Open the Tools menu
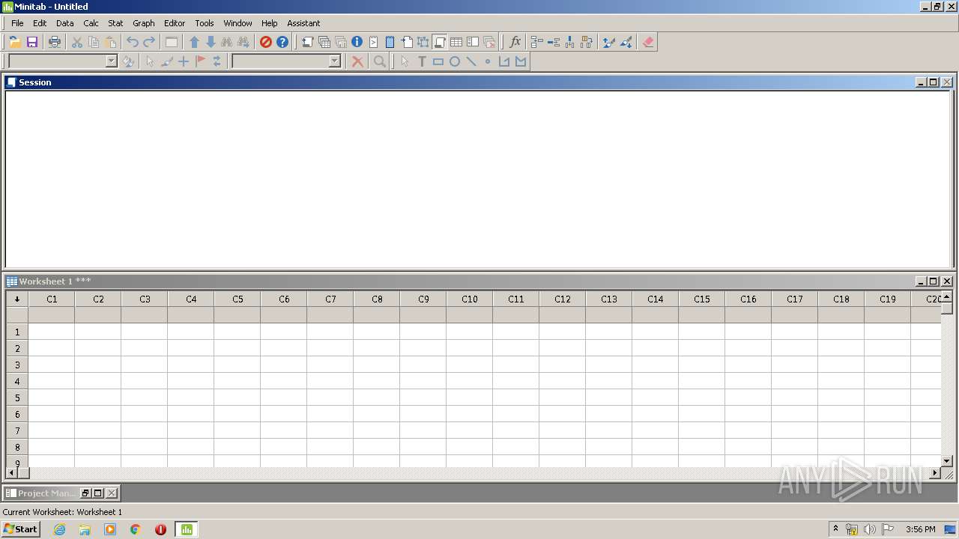959x539 pixels. pyautogui.click(x=205, y=23)
